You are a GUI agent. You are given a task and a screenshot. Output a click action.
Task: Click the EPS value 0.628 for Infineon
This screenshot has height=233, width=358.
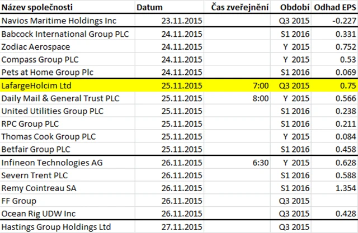point(346,163)
